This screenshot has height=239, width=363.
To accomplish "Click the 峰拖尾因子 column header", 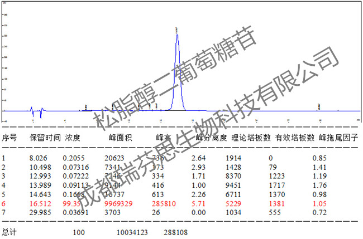I will pos(338,138).
